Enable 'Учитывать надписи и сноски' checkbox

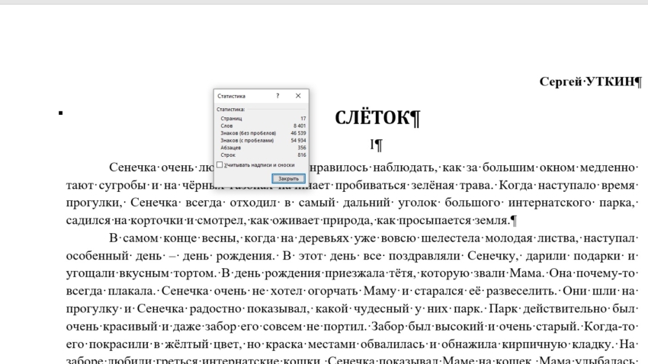[x=220, y=164]
